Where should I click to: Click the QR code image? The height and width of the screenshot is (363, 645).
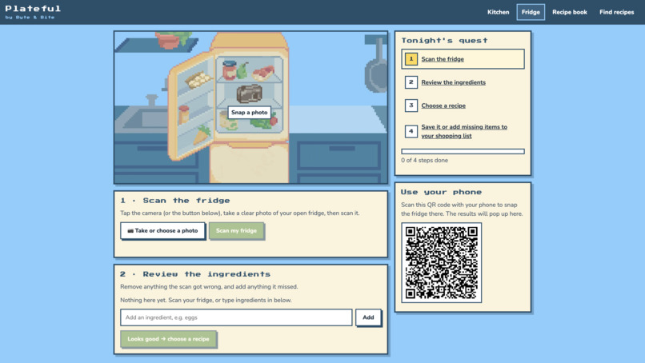(x=442, y=263)
